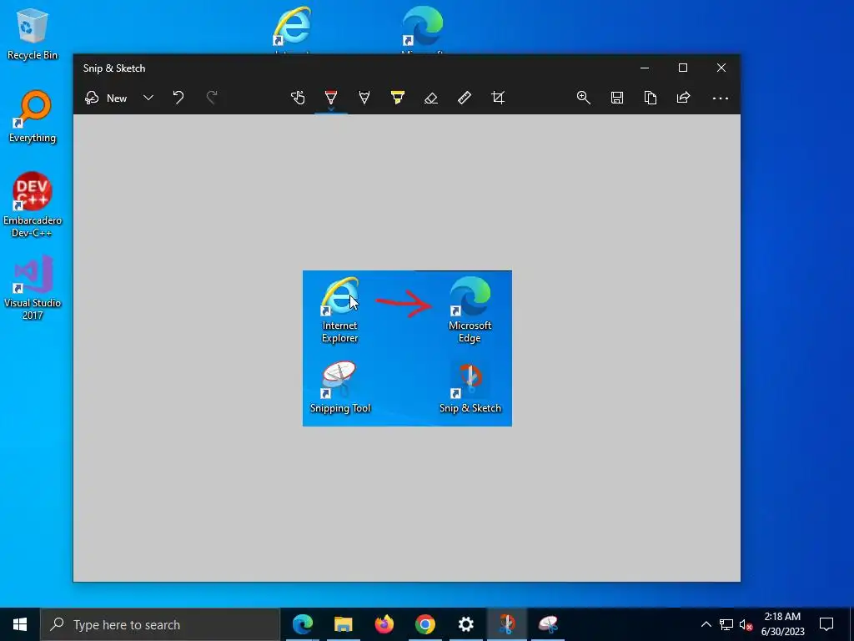The image size is (854, 641).
Task: Launch Google Chrome from the taskbar
Action: pos(424,624)
